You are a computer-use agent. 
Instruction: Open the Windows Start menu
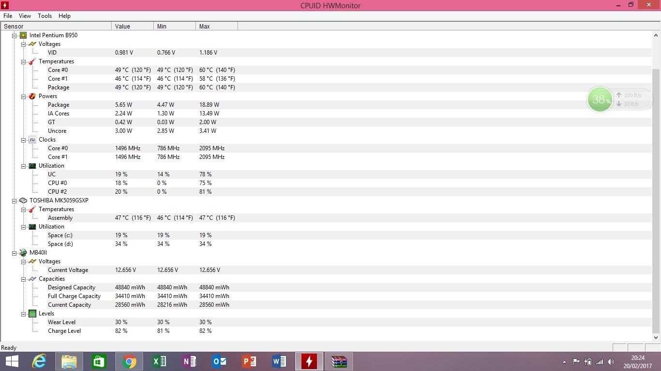coord(12,361)
